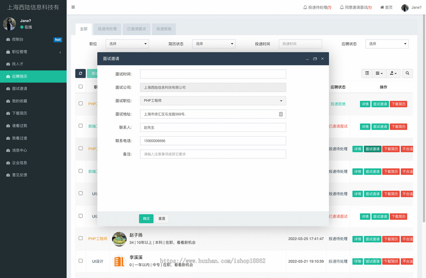
Task: Click the 投递待处理 notification bell icon
Action: 305,7
